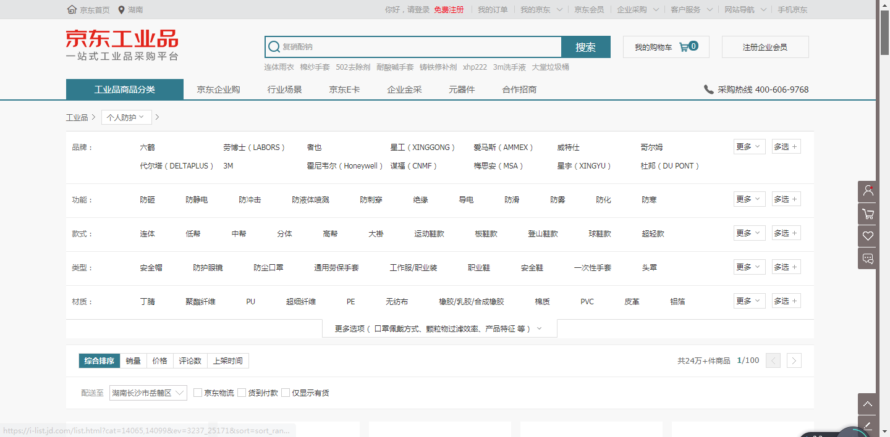This screenshot has height=437, width=890.
Task: Filter by brand 3M
Action: pyautogui.click(x=228, y=166)
